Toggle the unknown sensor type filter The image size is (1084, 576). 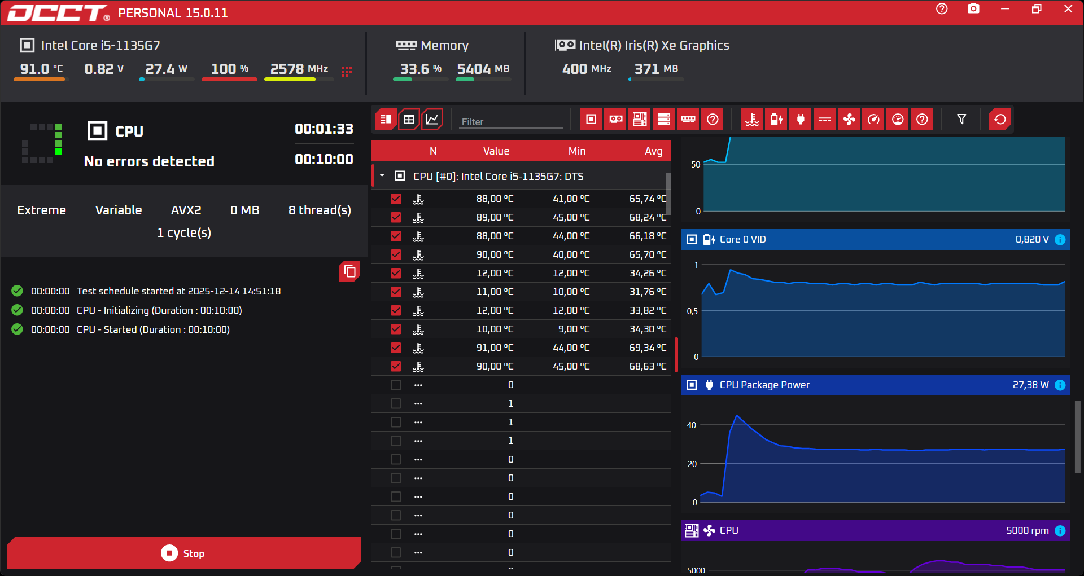[922, 120]
